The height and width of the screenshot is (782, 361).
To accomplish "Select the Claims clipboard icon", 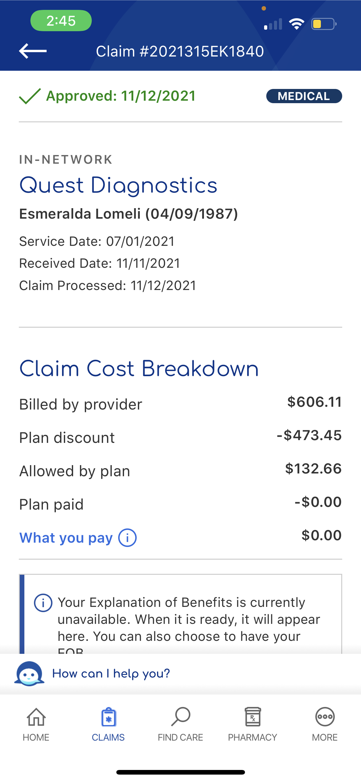I will coord(108,717).
